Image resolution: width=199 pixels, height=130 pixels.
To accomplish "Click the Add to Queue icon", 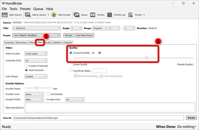I will point(28,15).
